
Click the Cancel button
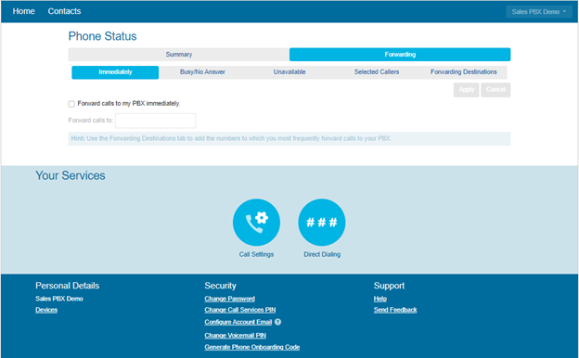(495, 90)
